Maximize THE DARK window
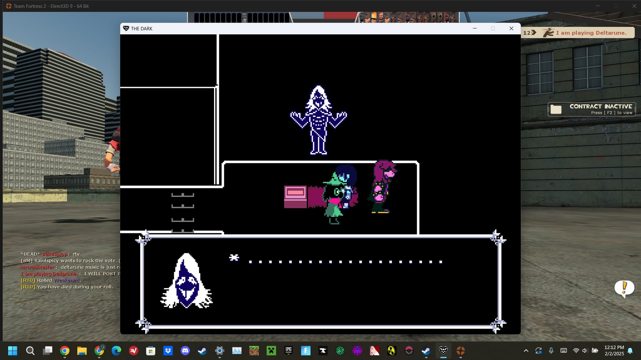 coord(493,28)
